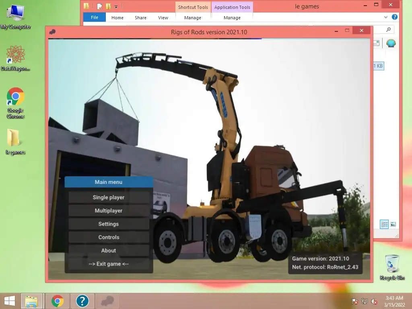
Task: Switch to the Share ribbon tab
Action: [140, 18]
